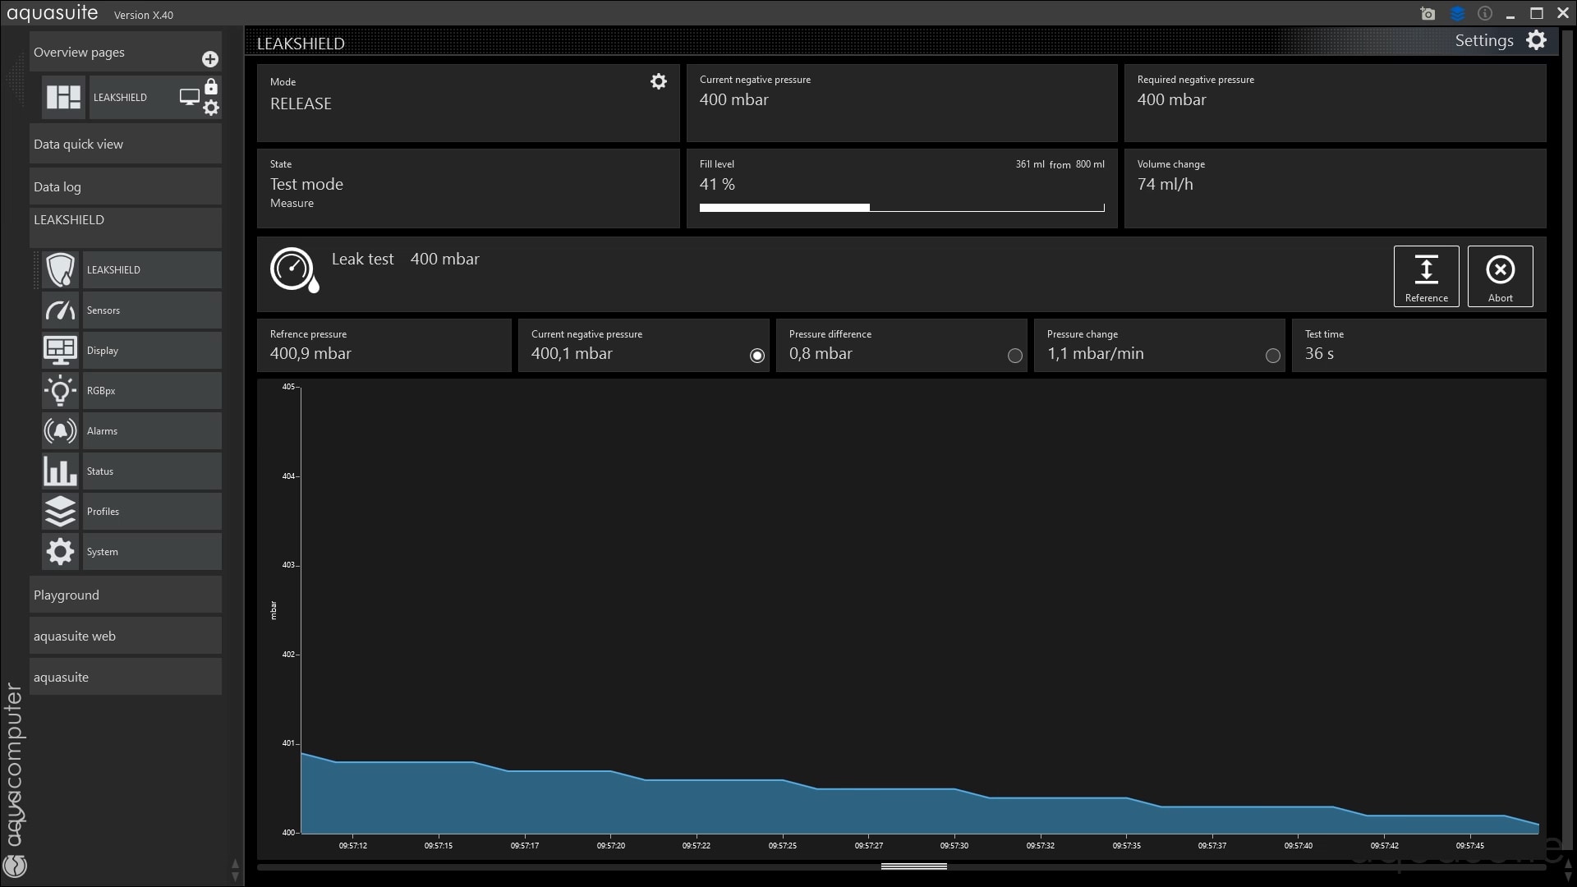Screen dimensions: 1577x887
Task: Add a new overview page
Action: click(210, 59)
